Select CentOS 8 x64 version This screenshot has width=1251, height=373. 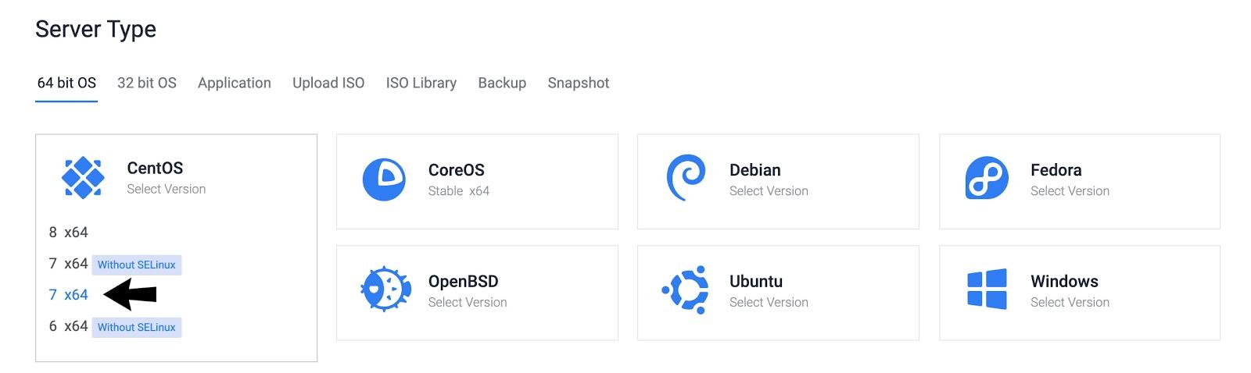coord(69,233)
